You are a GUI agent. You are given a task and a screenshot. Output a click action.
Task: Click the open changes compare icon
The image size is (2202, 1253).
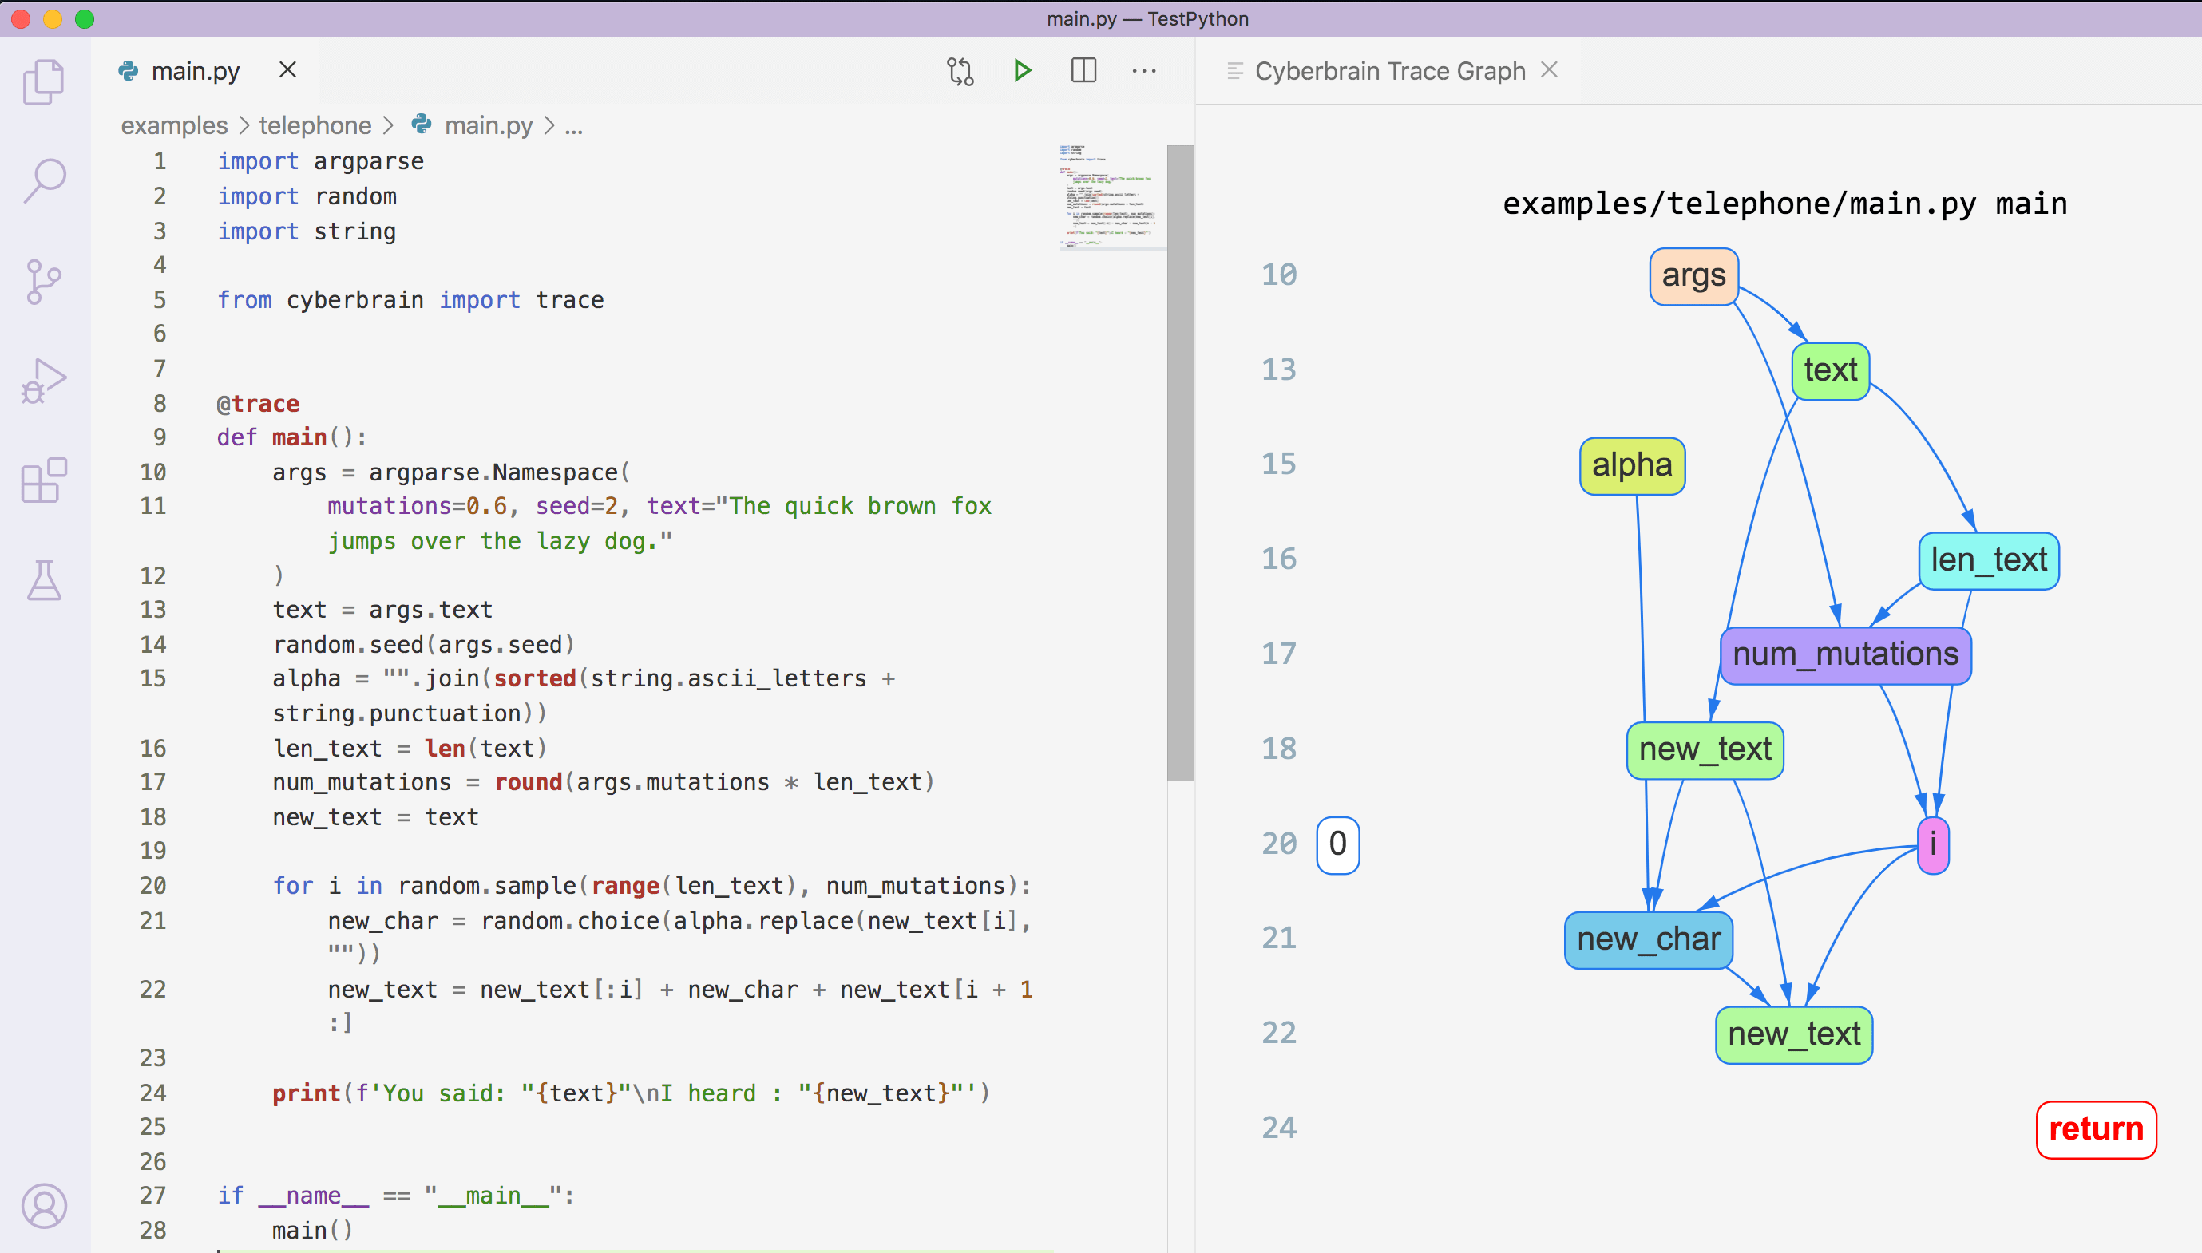point(960,70)
